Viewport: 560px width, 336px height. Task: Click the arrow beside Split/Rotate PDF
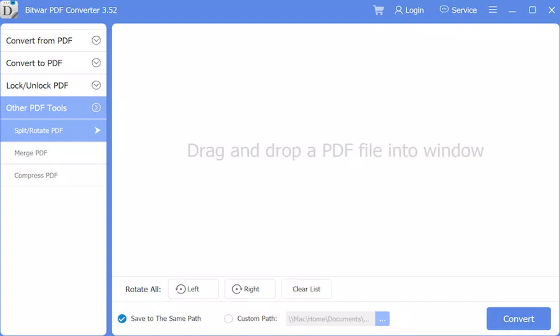click(97, 130)
